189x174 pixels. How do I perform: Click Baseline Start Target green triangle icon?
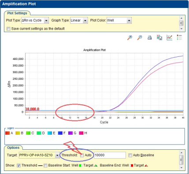click(96, 166)
